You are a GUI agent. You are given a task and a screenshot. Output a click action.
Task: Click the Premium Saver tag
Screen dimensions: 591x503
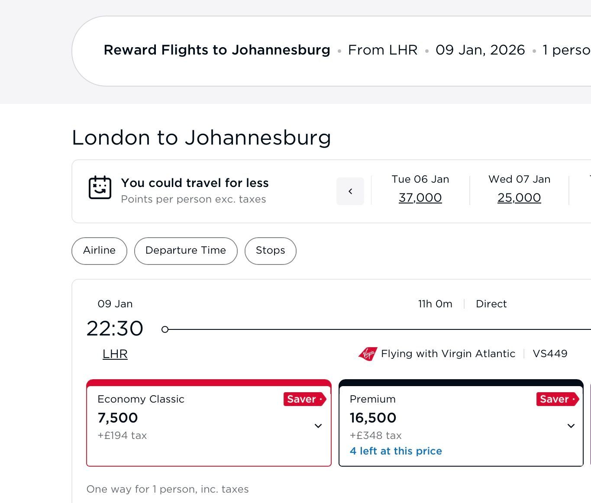pos(557,399)
